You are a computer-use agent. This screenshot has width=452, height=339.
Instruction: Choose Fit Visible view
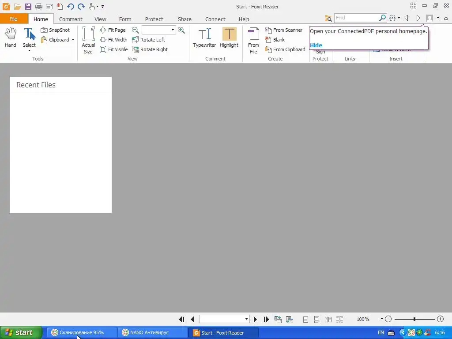point(114,49)
